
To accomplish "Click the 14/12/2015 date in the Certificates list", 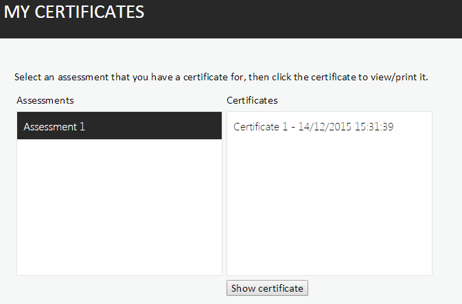I will pos(325,127).
